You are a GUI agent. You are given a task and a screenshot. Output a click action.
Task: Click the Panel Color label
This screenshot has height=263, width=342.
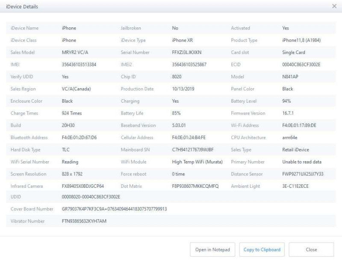pos(242,89)
